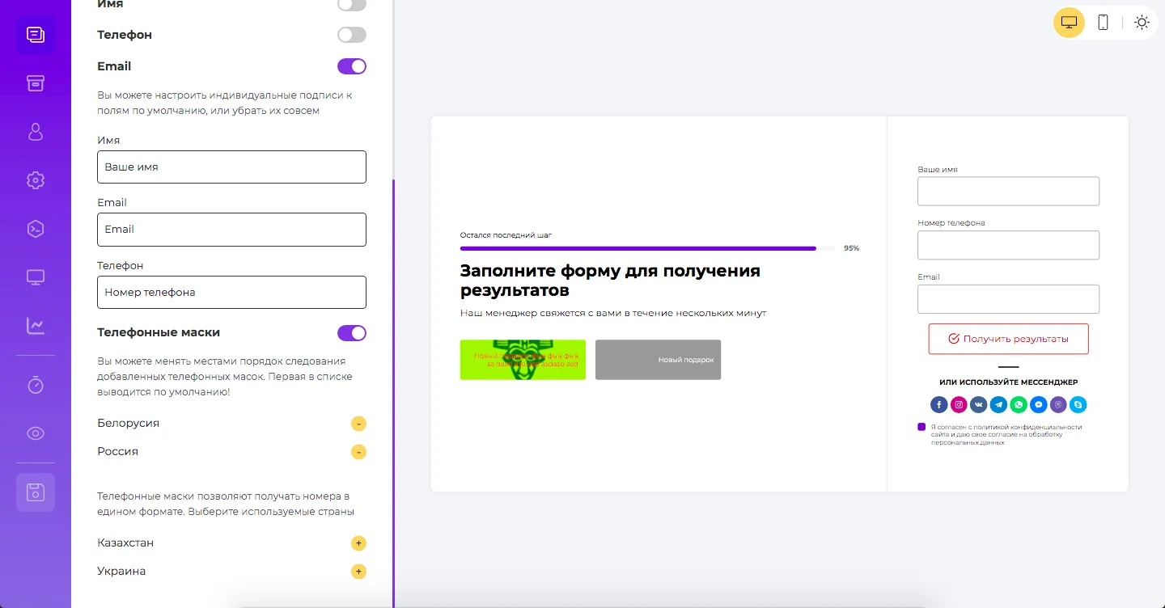1165x608 pixels.
Task: Click the Номер телефона input in preview
Action: (x=1008, y=245)
